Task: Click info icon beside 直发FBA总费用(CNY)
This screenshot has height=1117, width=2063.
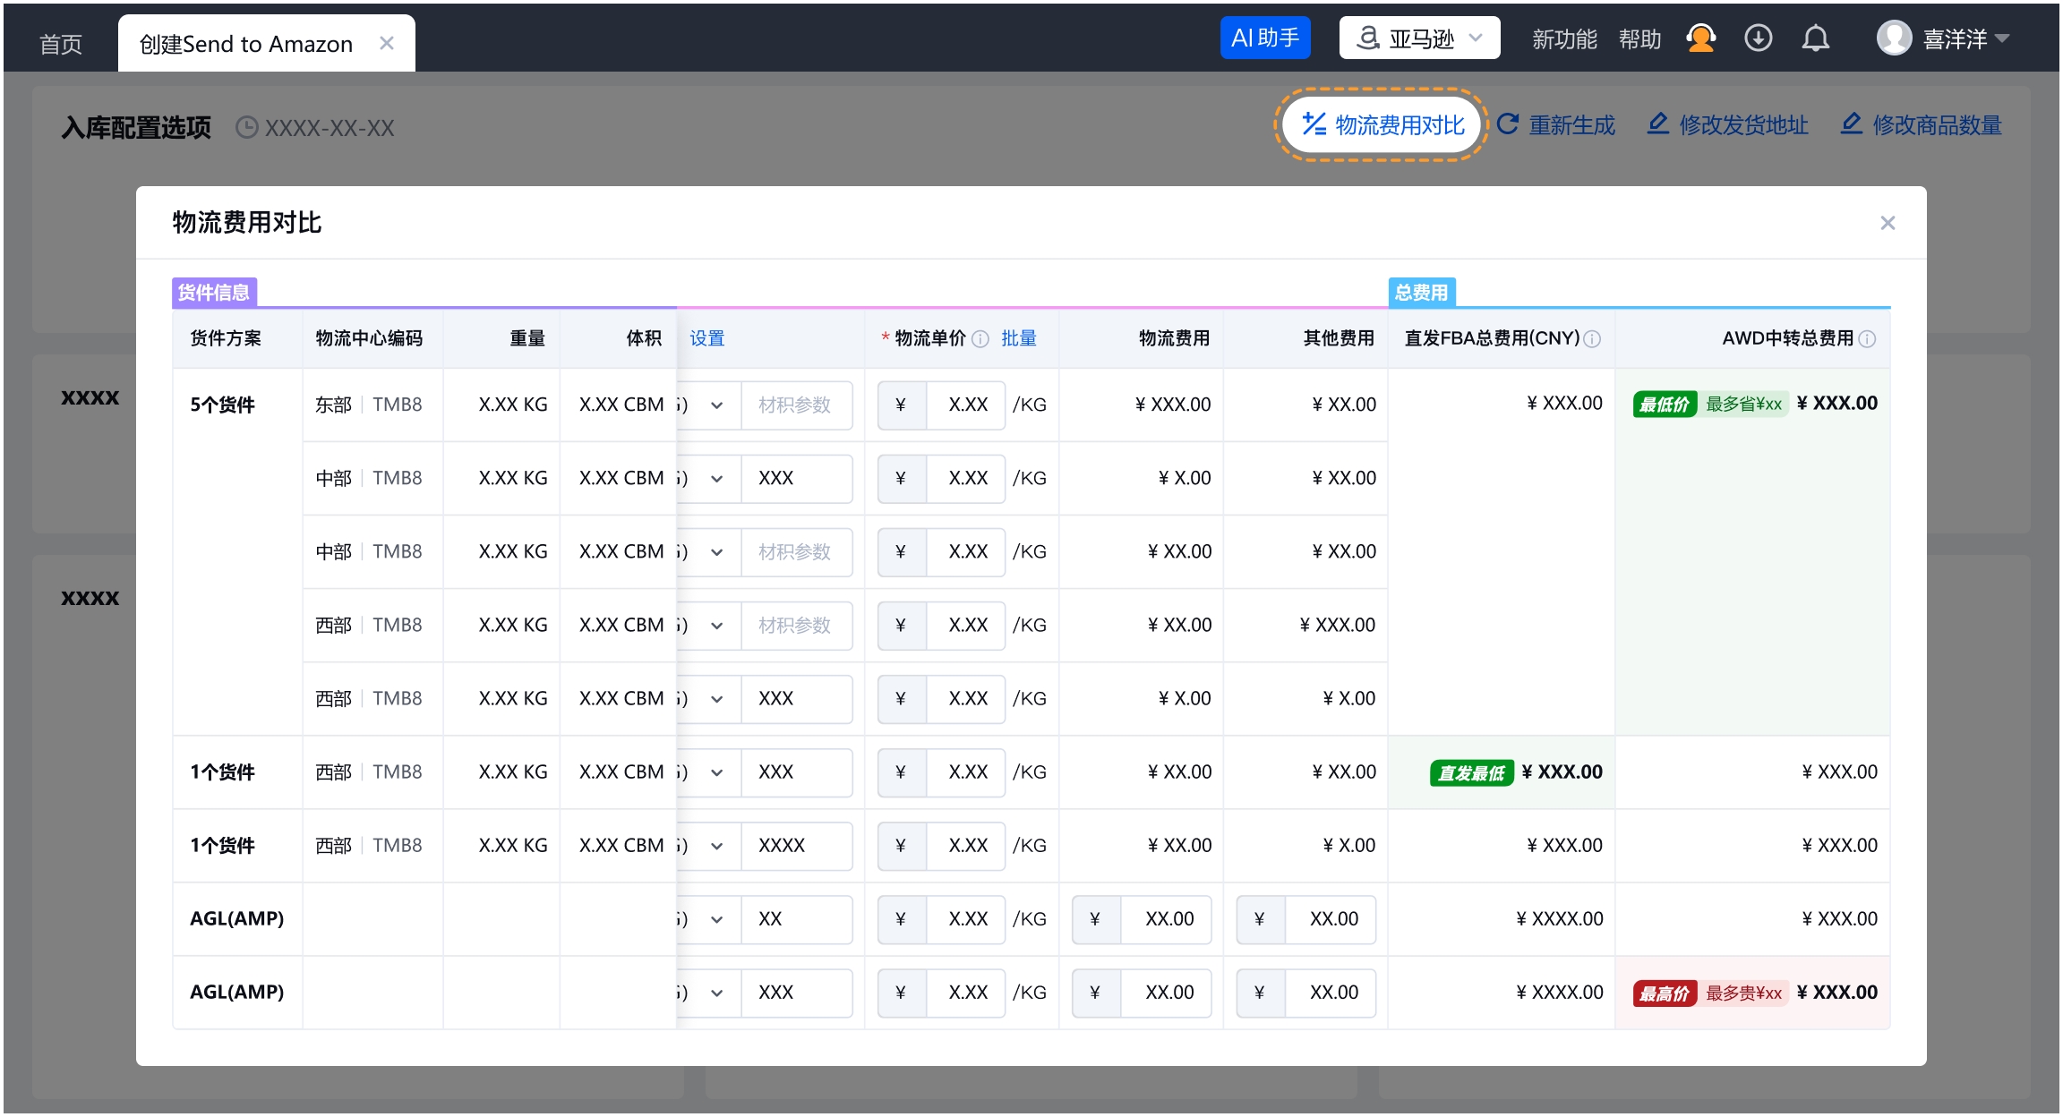Action: [x=1592, y=338]
